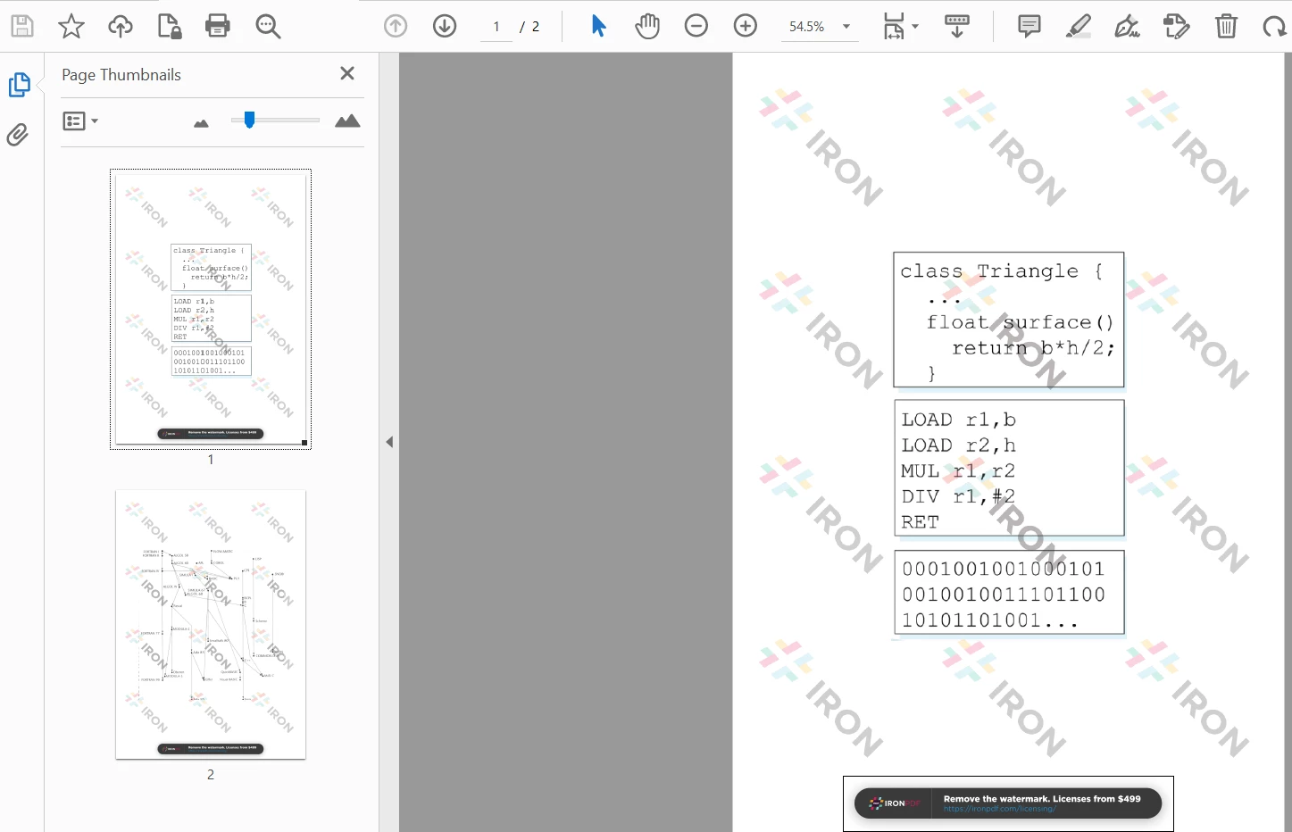Screen dimensions: 1292x832
Task: Show the Page Thumbnails panel icon
Action: tap(19, 85)
